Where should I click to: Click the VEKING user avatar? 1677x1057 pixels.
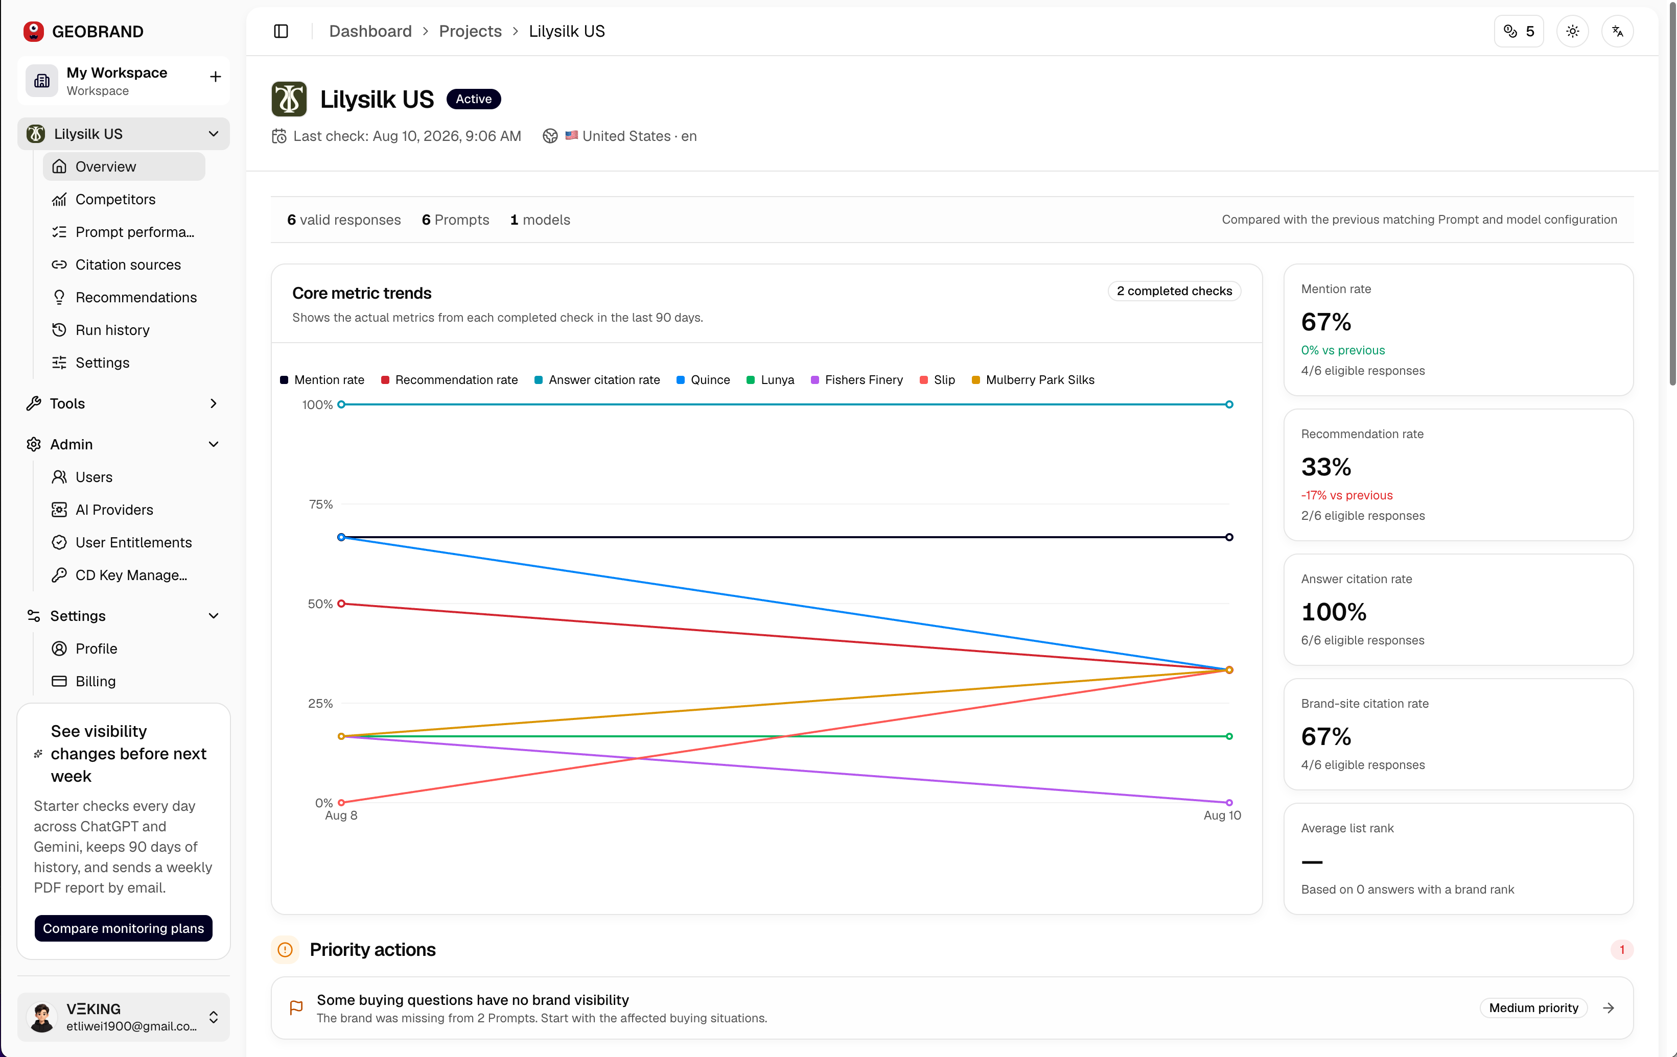point(42,1017)
